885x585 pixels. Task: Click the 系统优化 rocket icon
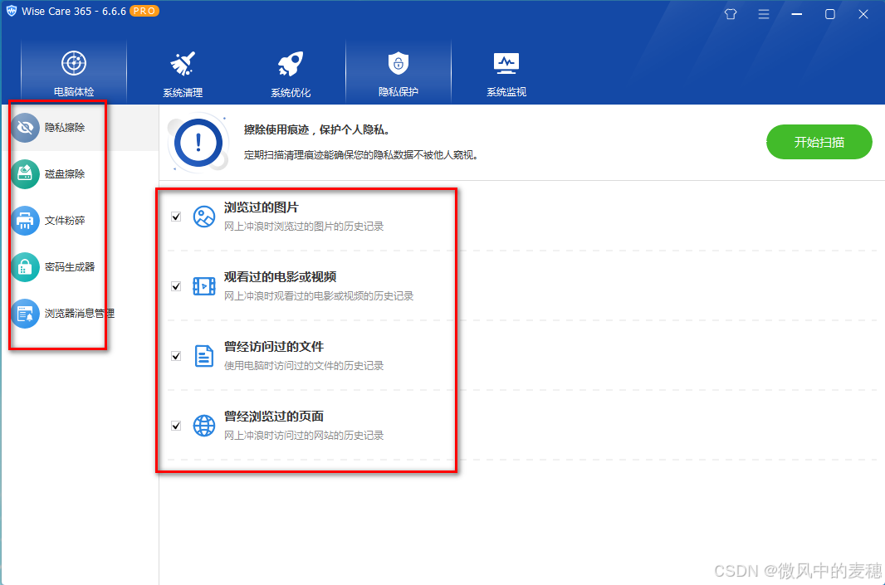coord(290,64)
